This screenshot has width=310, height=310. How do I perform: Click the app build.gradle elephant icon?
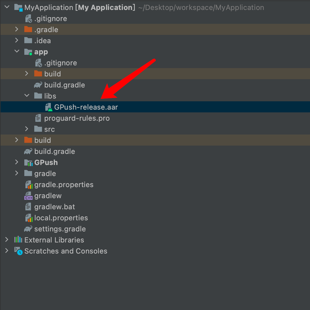click(x=38, y=85)
